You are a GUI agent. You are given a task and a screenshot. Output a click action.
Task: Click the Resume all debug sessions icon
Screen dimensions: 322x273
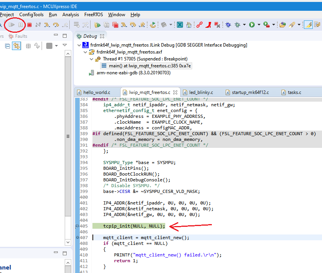[97, 25]
